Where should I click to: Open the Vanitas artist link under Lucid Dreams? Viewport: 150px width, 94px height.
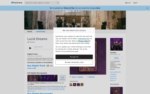(x=32, y=42)
